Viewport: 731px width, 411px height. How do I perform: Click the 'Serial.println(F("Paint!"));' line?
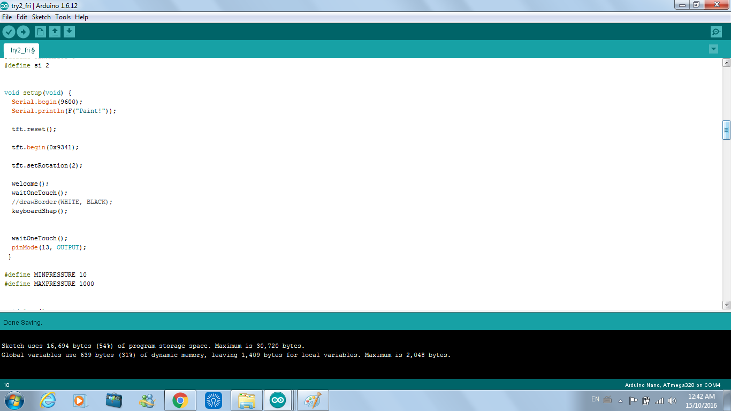pyautogui.click(x=64, y=111)
